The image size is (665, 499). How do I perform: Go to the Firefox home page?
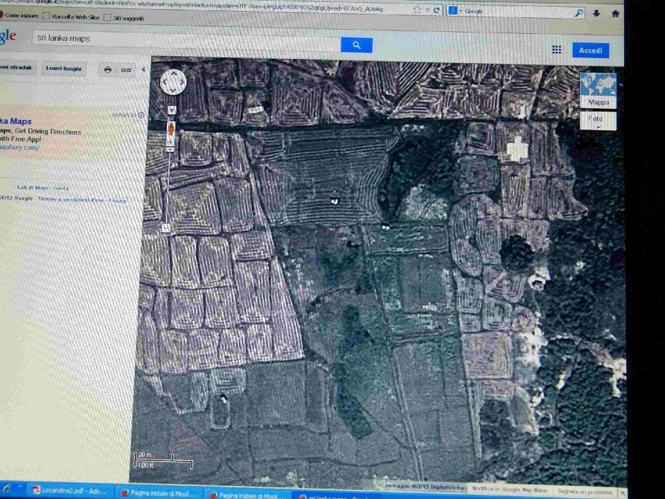(x=615, y=14)
